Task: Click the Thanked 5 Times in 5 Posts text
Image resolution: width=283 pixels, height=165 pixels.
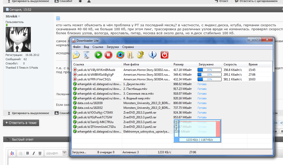Action: point(22,68)
